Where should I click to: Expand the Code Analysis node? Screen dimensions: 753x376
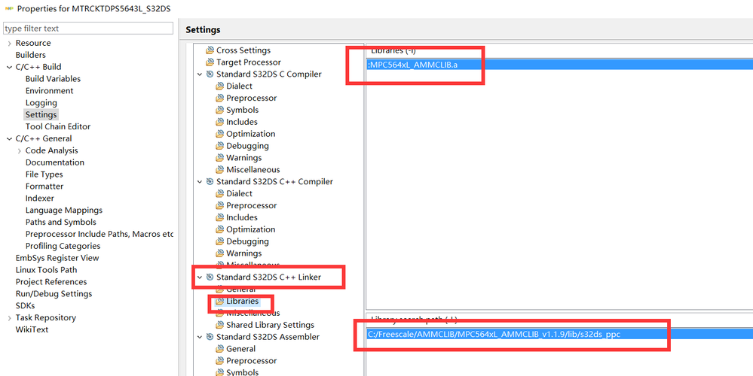[x=19, y=150]
